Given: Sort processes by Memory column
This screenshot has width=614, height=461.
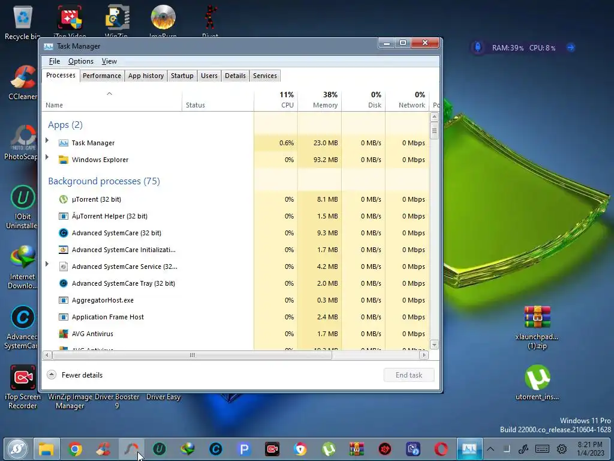Looking at the screenshot, I should coord(320,100).
